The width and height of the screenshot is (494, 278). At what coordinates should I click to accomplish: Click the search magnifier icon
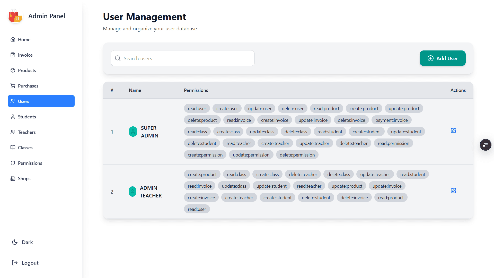click(118, 58)
